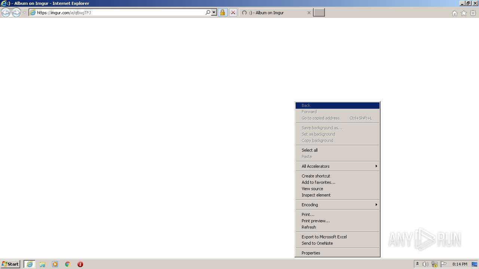479x269 pixels.
Task: Click the browser Back arrow button
Action: click(6, 13)
